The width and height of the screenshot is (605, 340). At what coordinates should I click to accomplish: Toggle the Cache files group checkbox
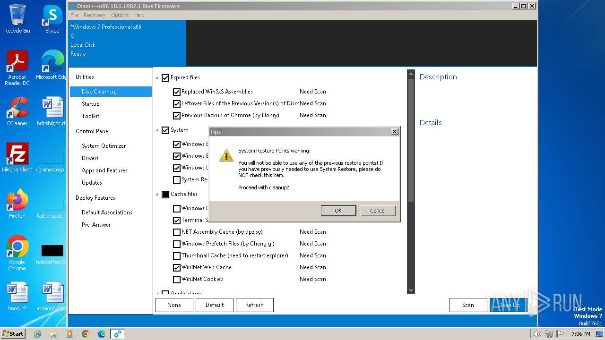(165, 194)
